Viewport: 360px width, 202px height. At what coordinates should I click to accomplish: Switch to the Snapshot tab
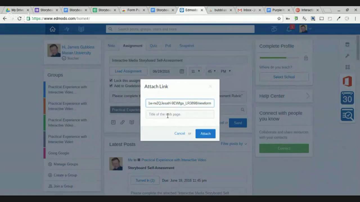(x=187, y=46)
